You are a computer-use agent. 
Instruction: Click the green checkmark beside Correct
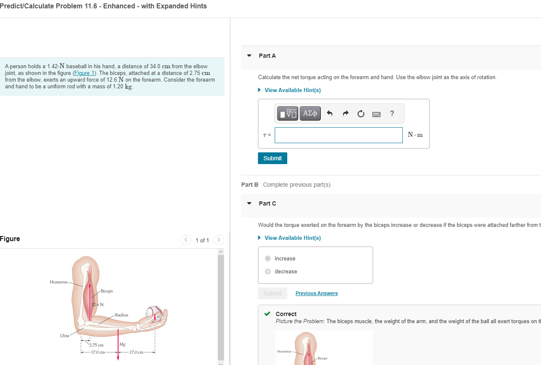(267, 314)
